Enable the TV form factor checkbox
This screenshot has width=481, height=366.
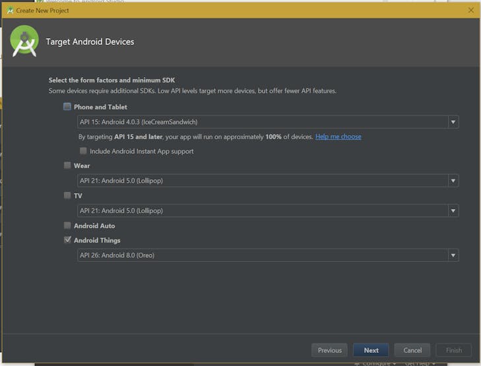click(x=67, y=196)
